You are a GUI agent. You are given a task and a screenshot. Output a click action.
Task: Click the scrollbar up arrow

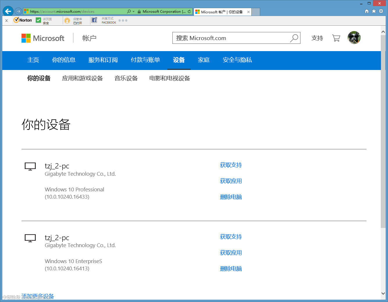tap(383, 32)
